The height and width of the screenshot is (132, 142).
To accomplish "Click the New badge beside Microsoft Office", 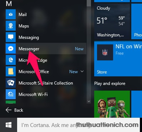I will [73, 72].
